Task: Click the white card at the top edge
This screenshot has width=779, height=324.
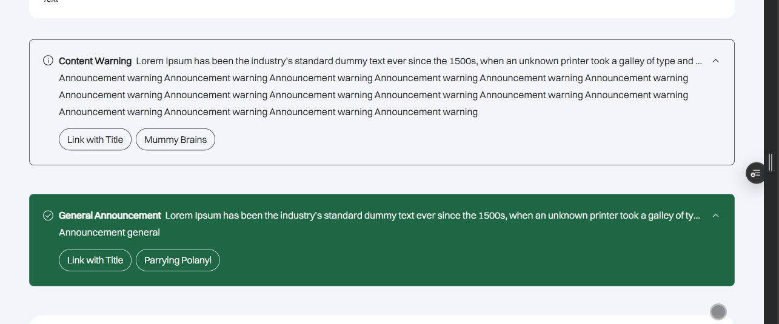Action: click(382, 7)
